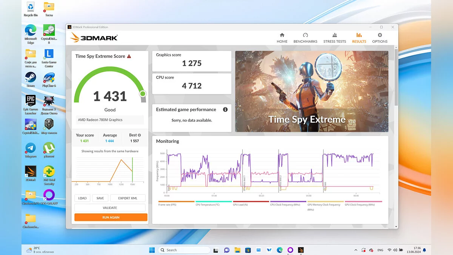The height and width of the screenshot is (255, 453).
Task: Click the Save button
Action: [x=100, y=198]
